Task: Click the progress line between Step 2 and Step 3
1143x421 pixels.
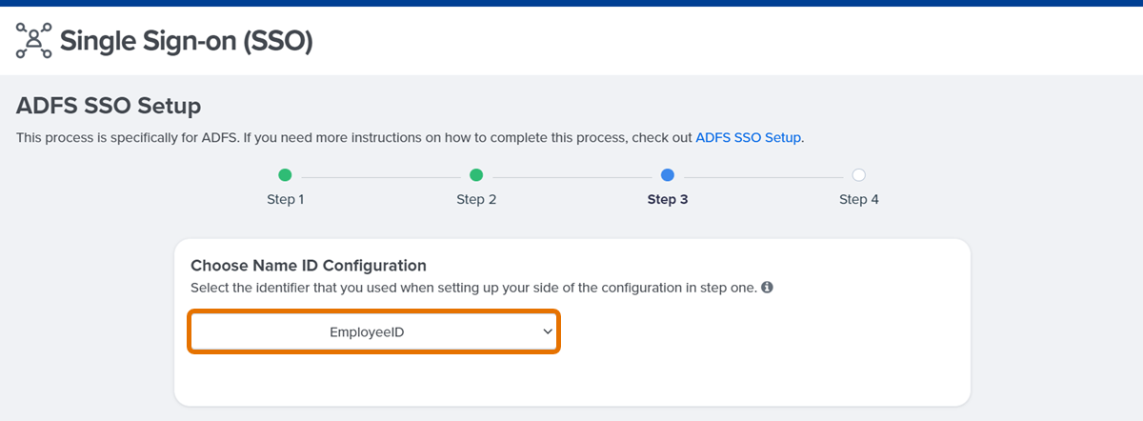Action: [571, 176]
